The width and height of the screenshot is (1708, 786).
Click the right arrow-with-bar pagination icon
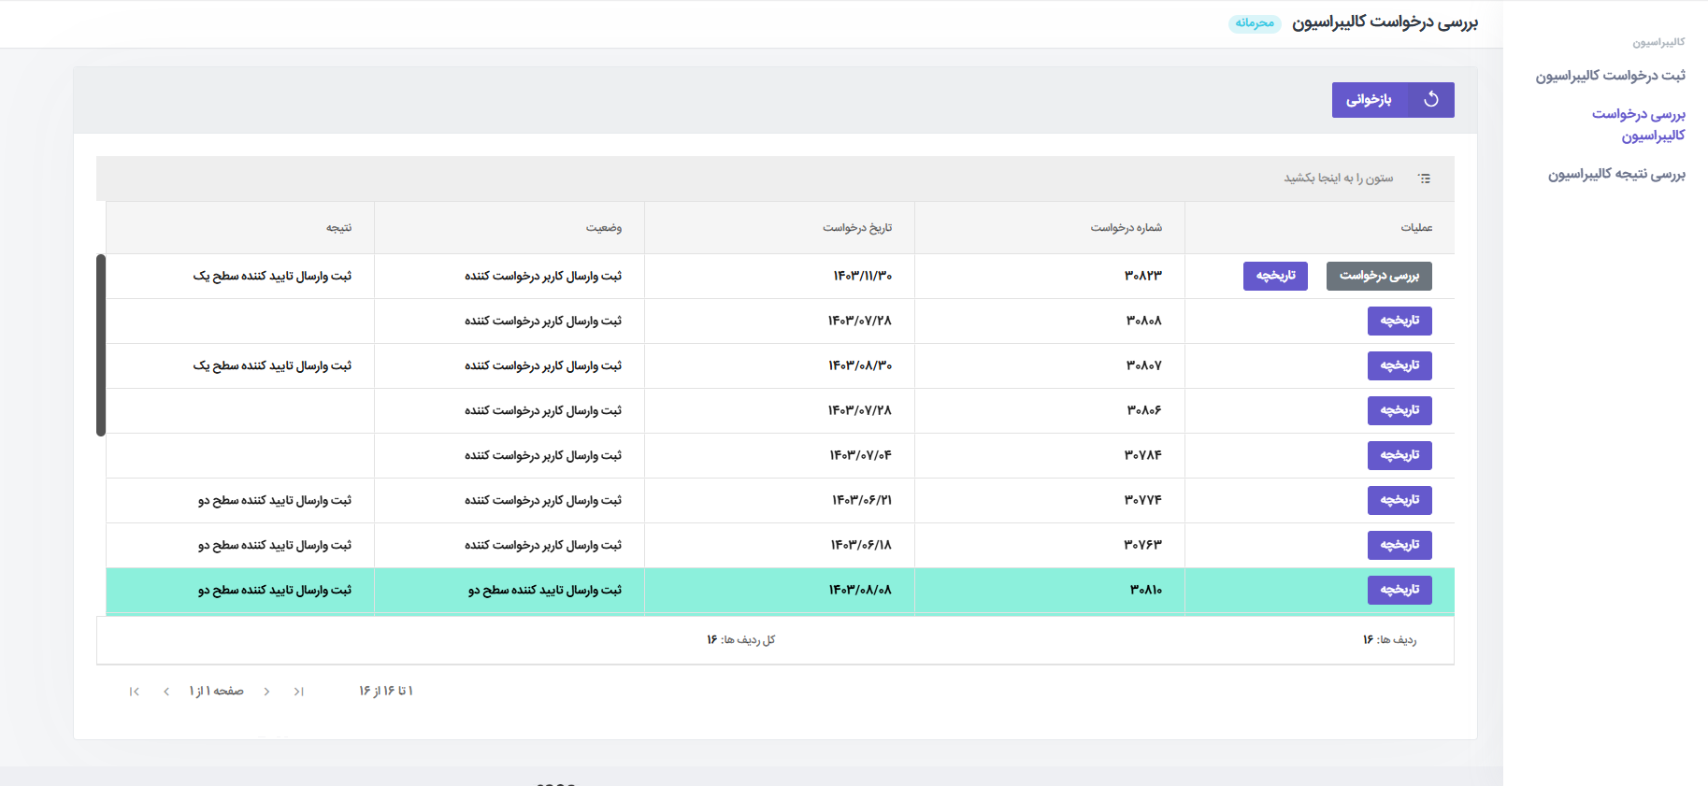(x=299, y=692)
